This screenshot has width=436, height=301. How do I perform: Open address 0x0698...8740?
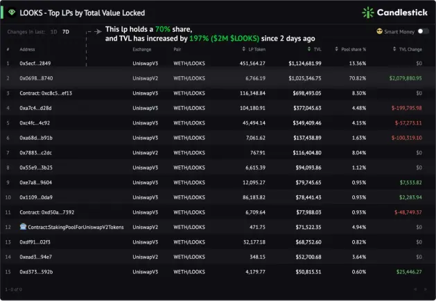36,78
